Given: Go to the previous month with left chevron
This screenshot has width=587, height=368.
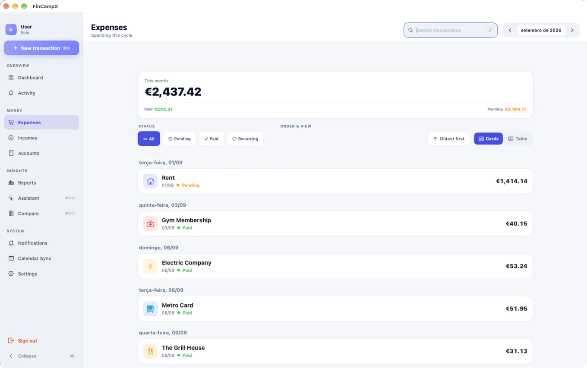Looking at the screenshot, I should point(510,30).
